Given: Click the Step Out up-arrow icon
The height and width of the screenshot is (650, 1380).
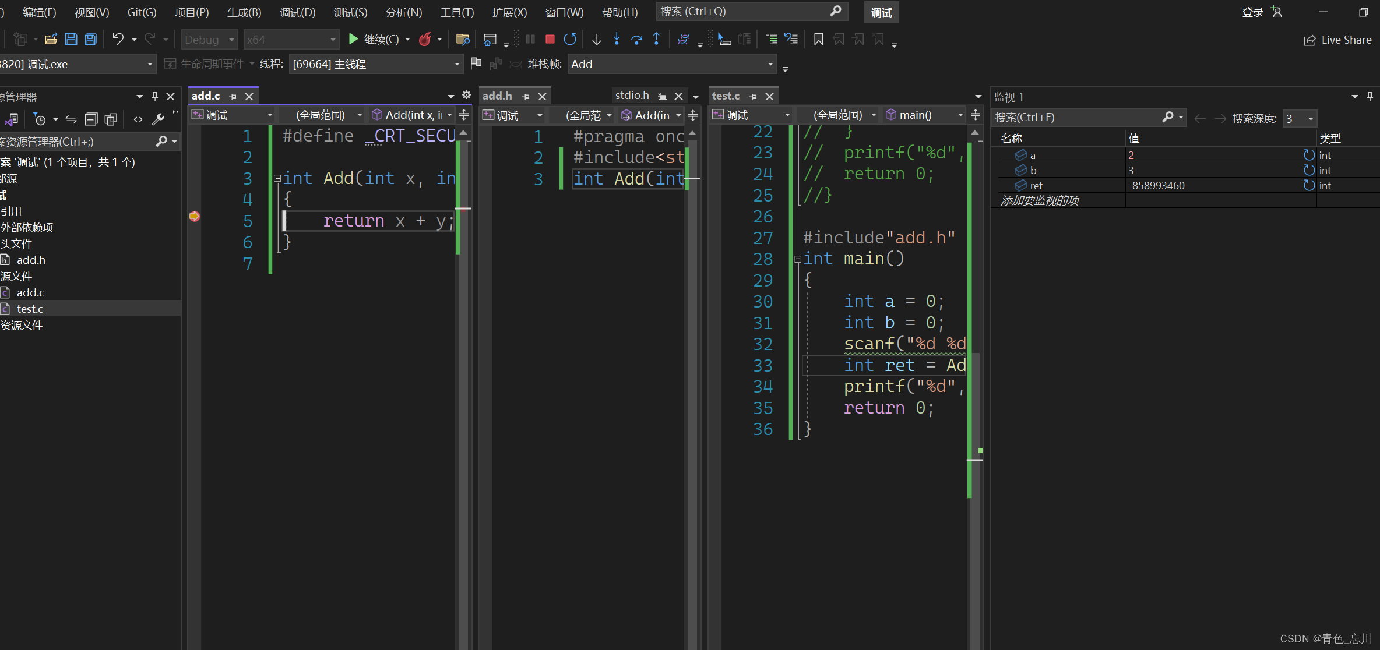Looking at the screenshot, I should point(656,40).
